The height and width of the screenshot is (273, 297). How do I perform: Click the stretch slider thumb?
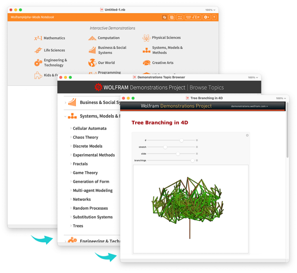coord(165,147)
